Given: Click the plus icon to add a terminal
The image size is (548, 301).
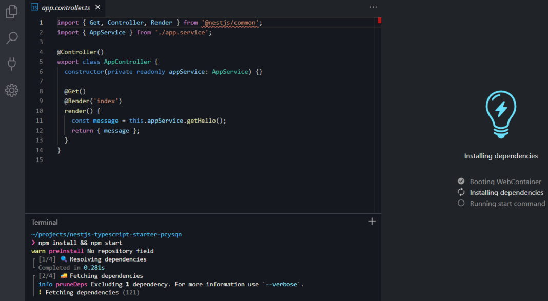Looking at the screenshot, I should coord(372,221).
